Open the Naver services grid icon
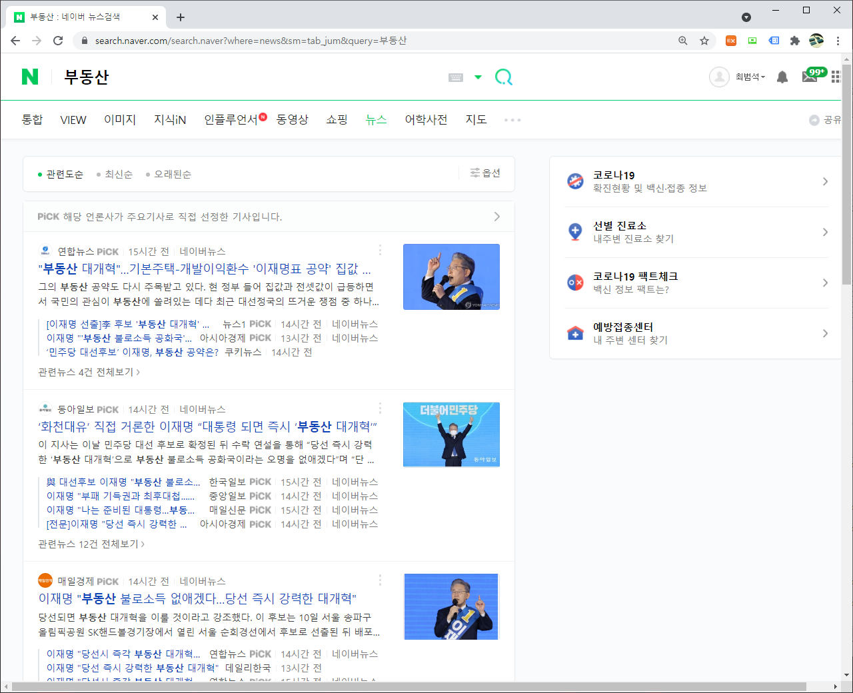 (836, 77)
